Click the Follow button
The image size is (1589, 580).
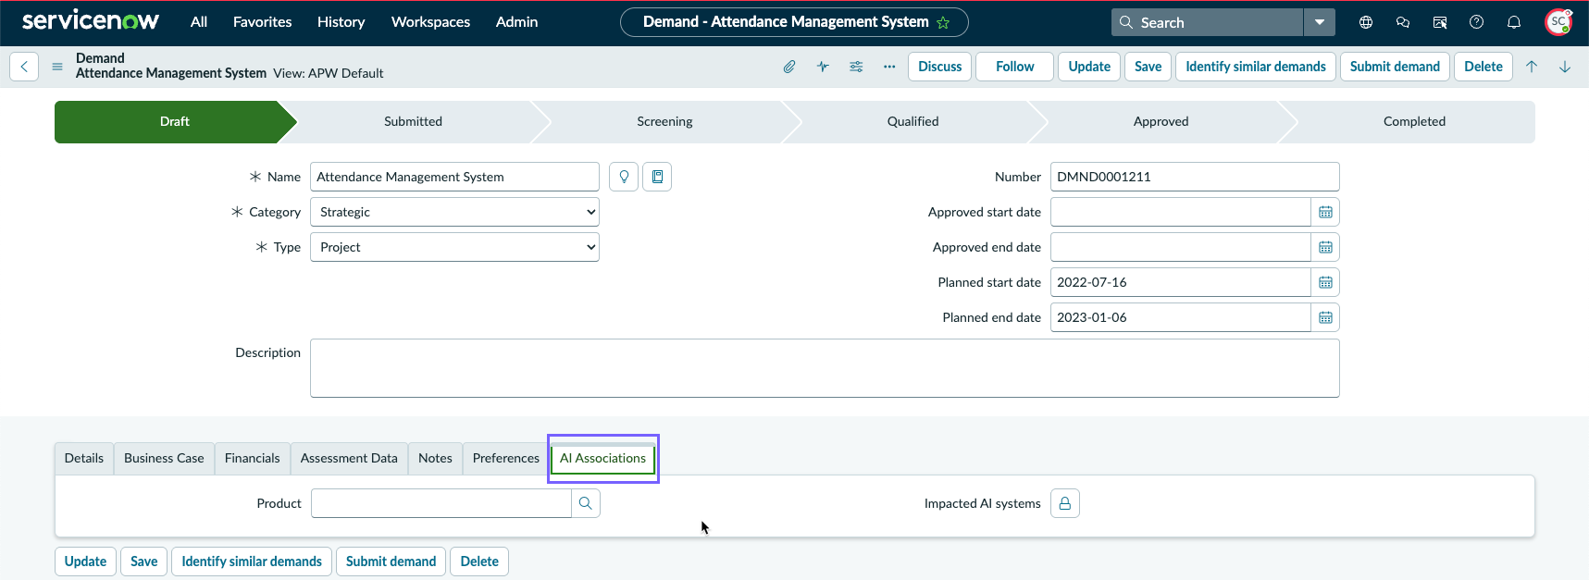pyautogui.click(x=1015, y=67)
